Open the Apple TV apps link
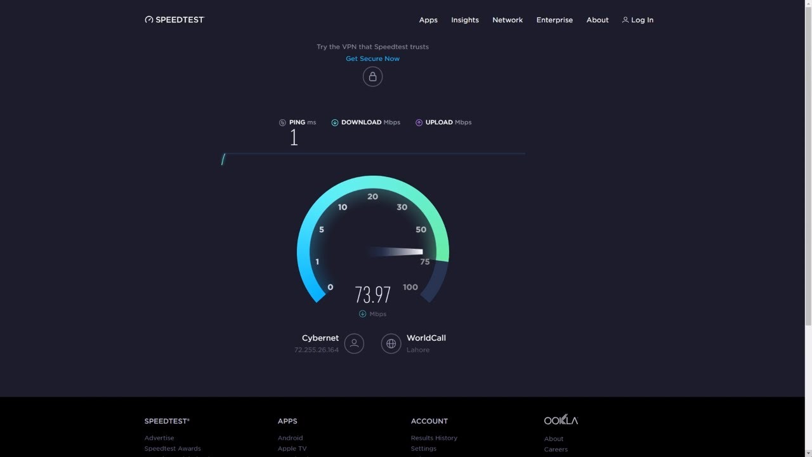This screenshot has width=812, height=457. 292,449
